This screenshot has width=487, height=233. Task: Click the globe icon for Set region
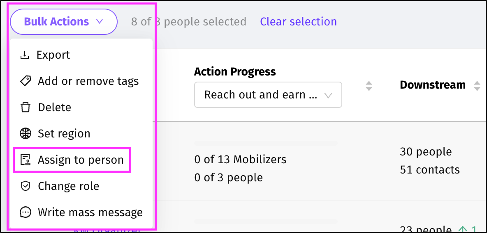pyautogui.click(x=26, y=134)
